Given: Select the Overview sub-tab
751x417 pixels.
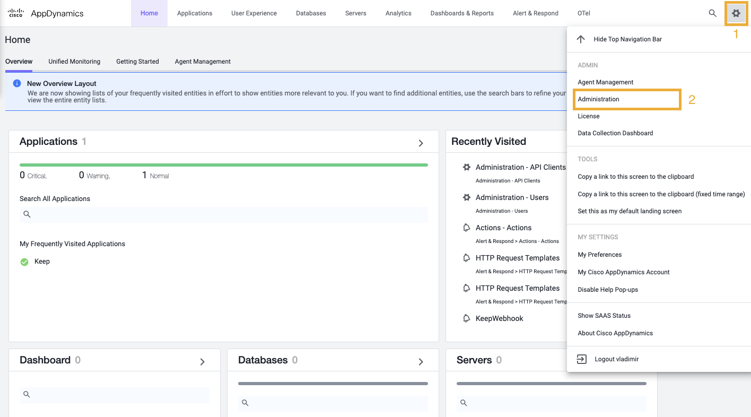Looking at the screenshot, I should coord(19,62).
